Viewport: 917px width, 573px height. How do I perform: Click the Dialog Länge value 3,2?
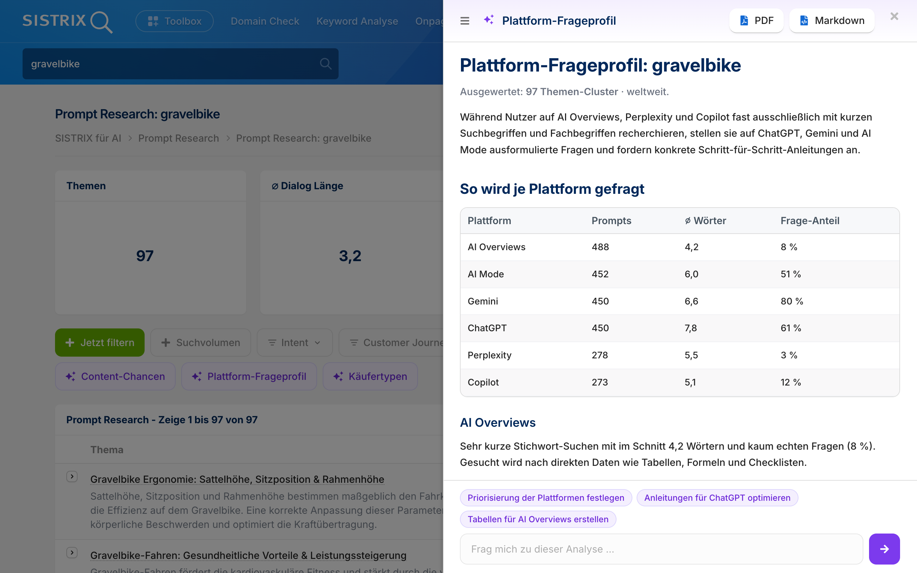pyautogui.click(x=350, y=256)
